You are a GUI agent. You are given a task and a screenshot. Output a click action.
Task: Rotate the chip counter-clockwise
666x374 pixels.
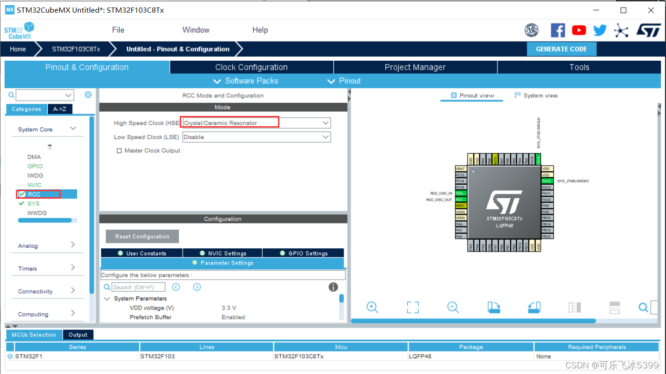point(534,307)
